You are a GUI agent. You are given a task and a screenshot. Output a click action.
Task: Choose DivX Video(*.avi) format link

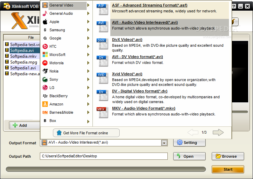pos(127,40)
